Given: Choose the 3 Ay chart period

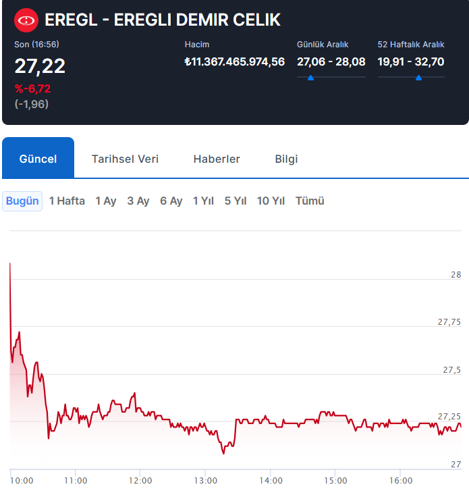Looking at the screenshot, I should point(138,201).
